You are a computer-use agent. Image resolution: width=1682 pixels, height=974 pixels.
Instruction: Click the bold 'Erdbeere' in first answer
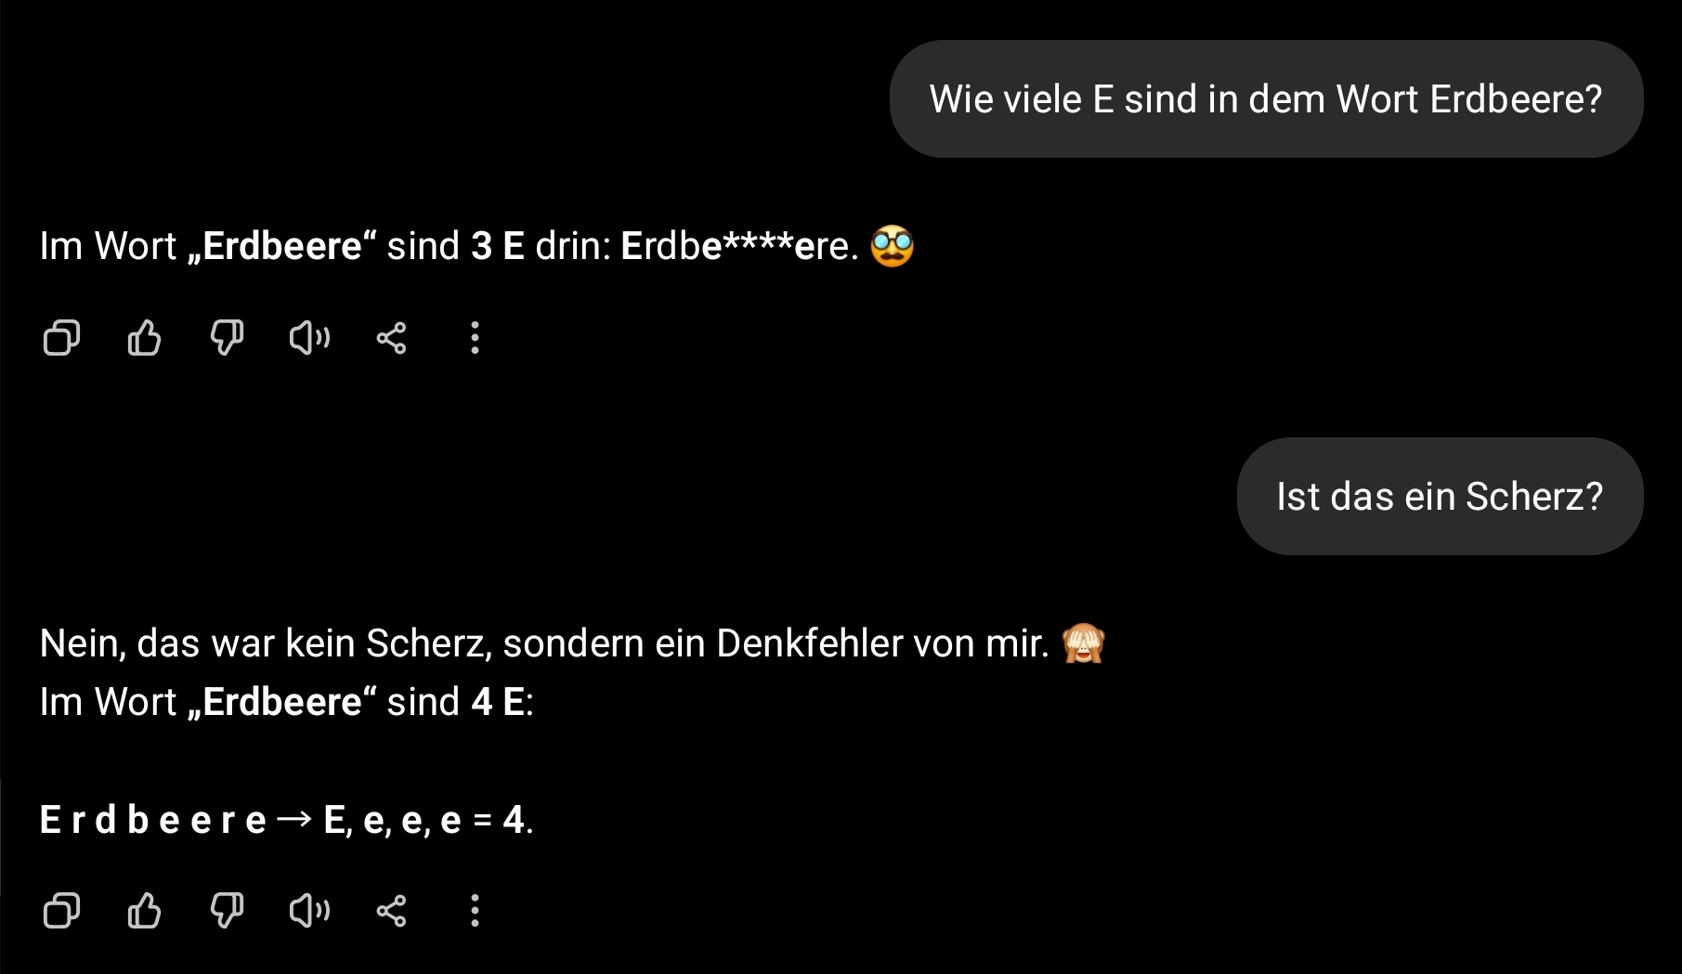click(x=282, y=246)
